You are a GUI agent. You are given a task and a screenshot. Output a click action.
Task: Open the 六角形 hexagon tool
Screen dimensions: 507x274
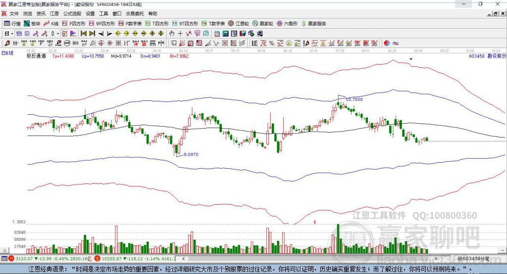tap(287, 24)
